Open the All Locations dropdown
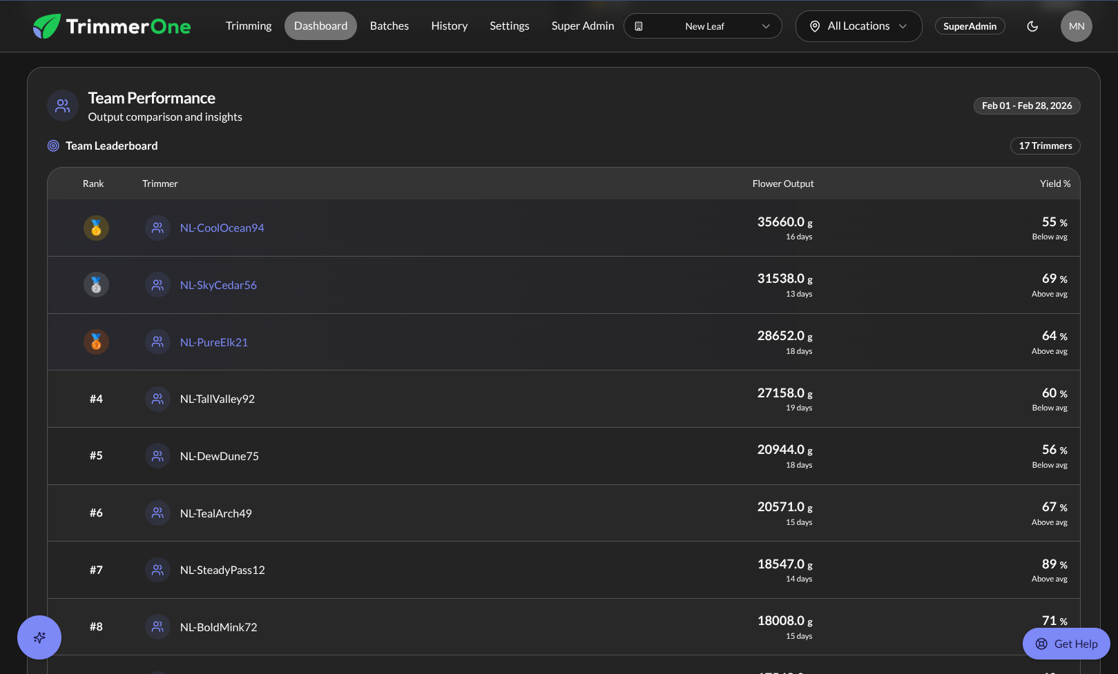 [x=858, y=26]
